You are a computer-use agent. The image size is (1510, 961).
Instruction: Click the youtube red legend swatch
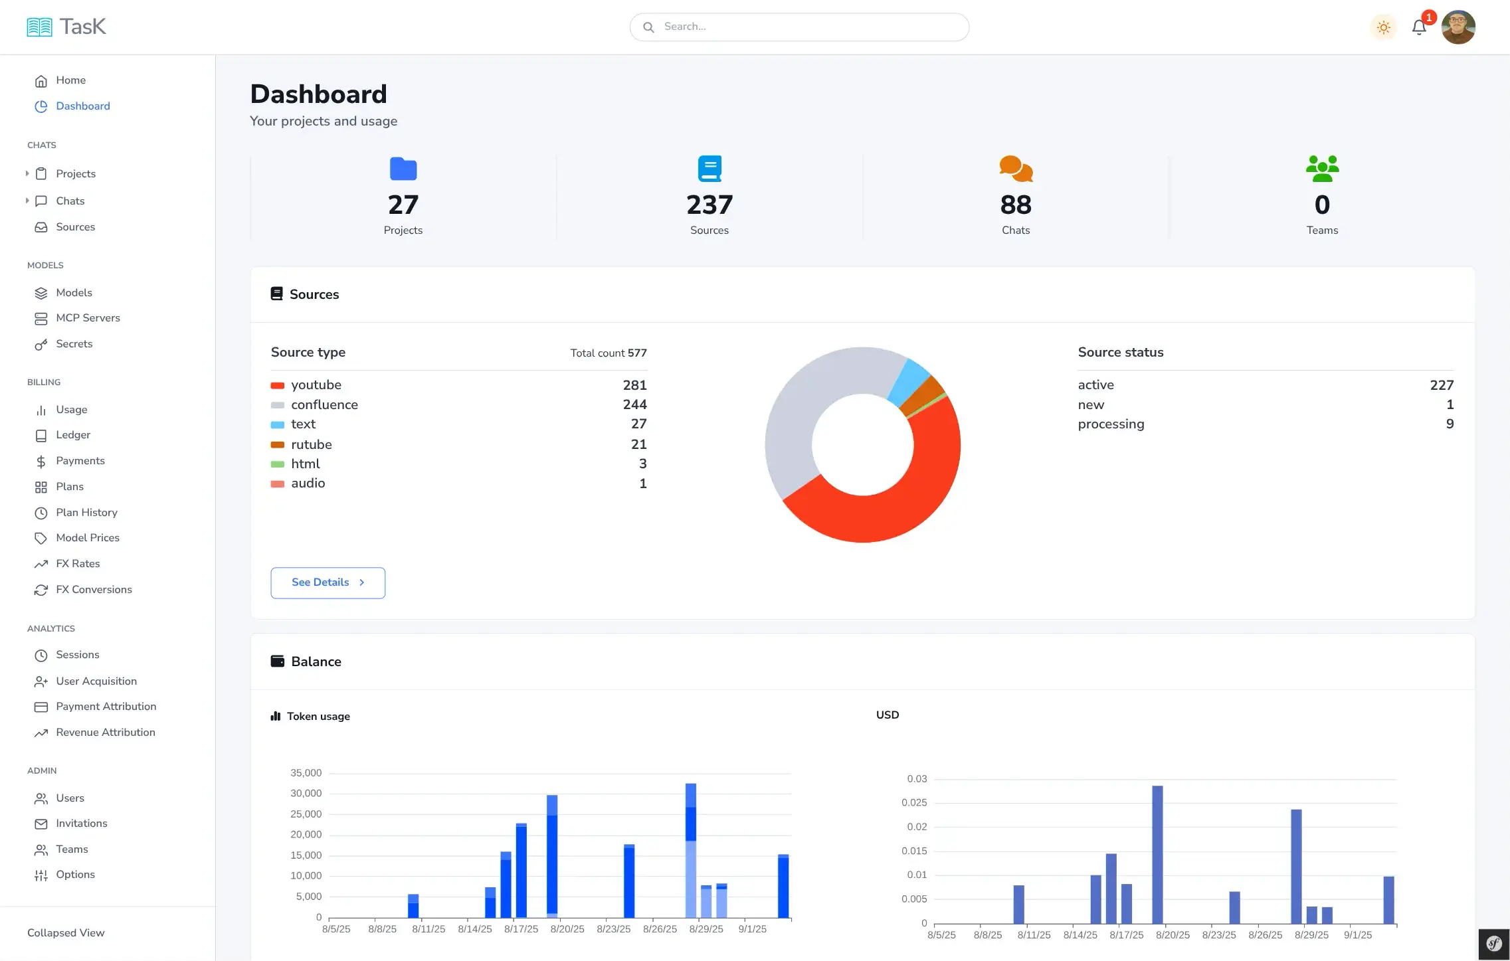point(278,385)
